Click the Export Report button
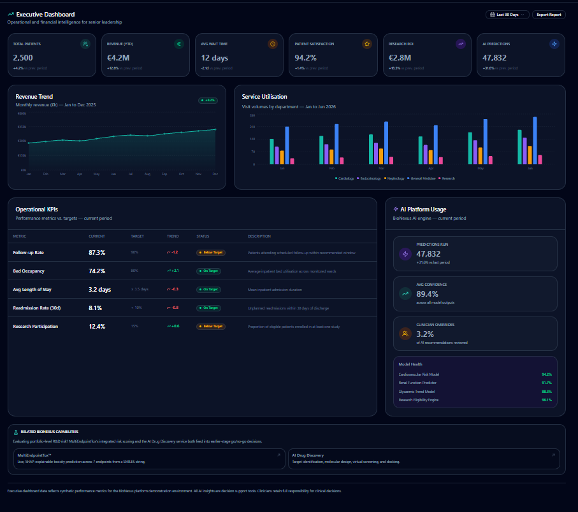This screenshot has width=578, height=512. [549, 15]
